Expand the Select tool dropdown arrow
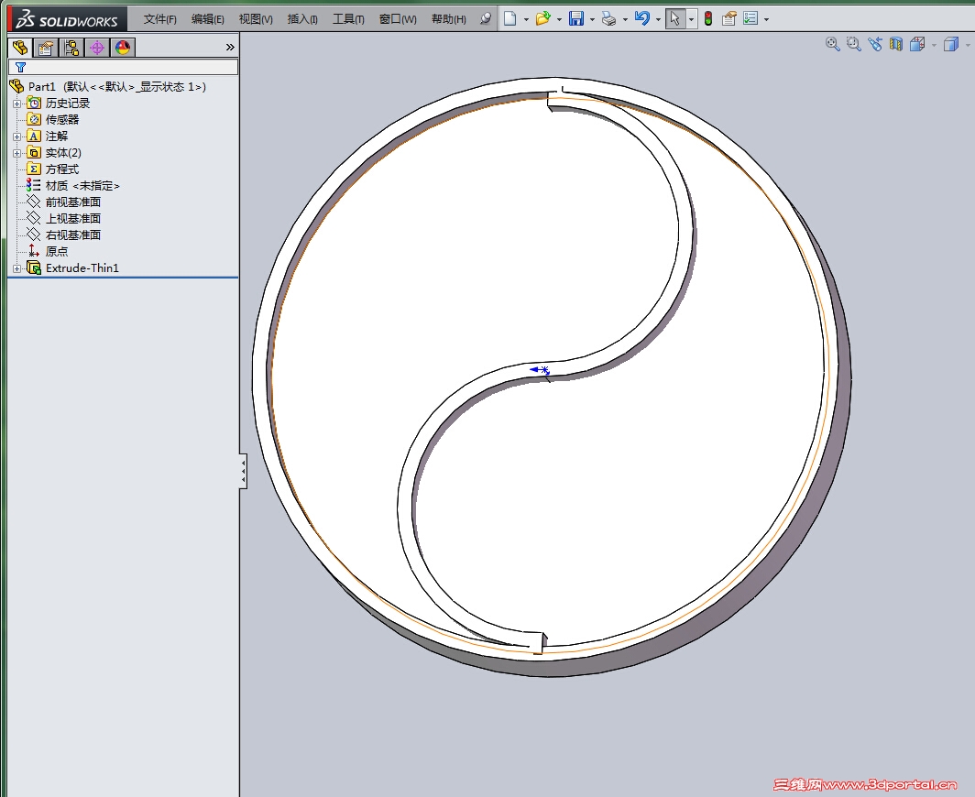Image resolution: width=975 pixels, height=797 pixels. click(x=691, y=19)
